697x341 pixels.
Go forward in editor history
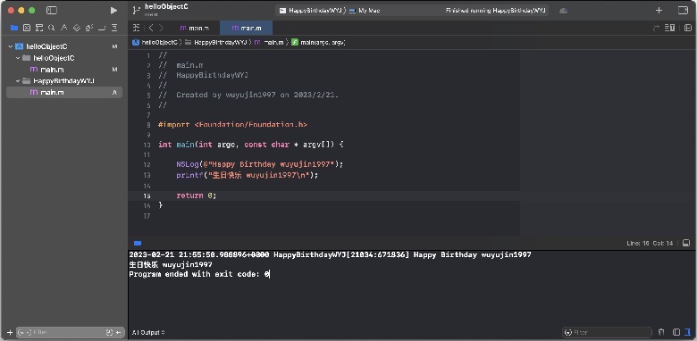click(161, 28)
